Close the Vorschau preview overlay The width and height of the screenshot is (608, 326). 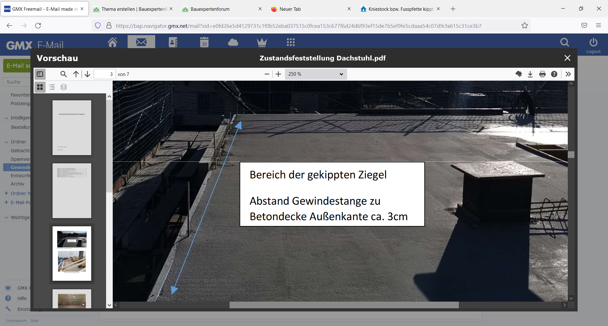(567, 58)
